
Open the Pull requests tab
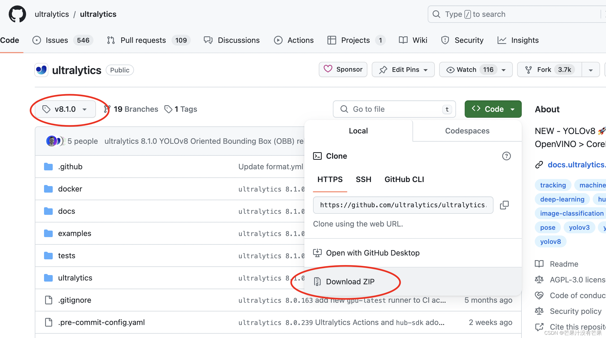tap(149, 40)
